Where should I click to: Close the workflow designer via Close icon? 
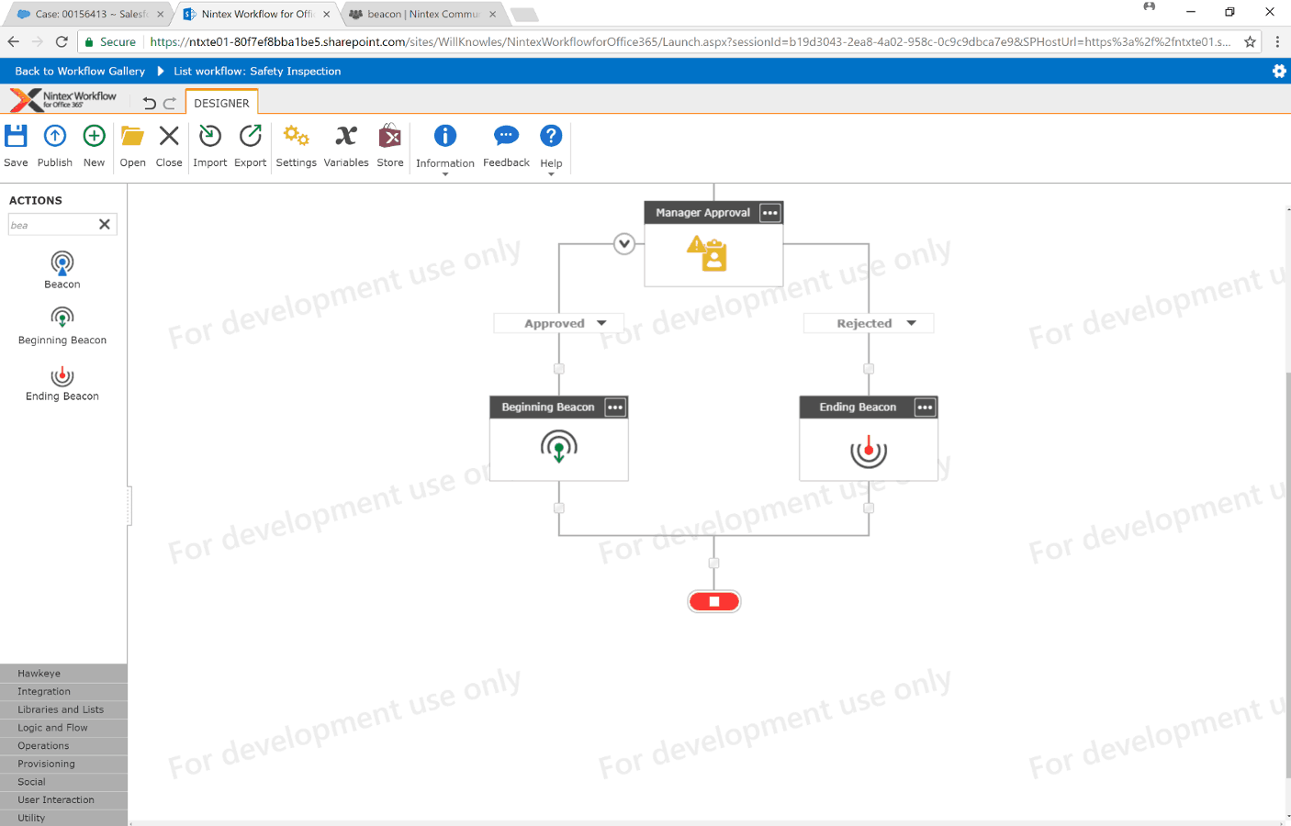(x=169, y=146)
